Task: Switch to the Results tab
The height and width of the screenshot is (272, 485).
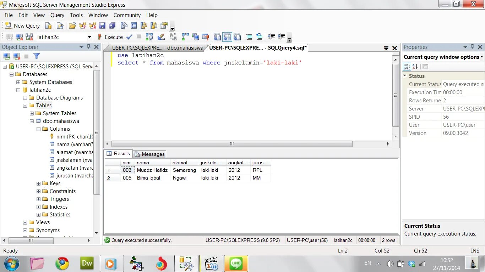Action: (x=118, y=154)
